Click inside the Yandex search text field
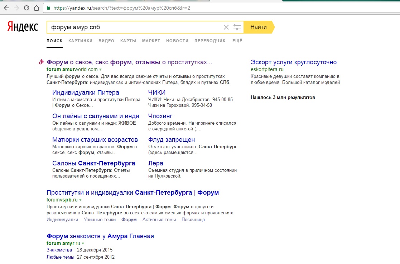The width and height of the screenshot is (400, 264). click(x=136, y=27)
